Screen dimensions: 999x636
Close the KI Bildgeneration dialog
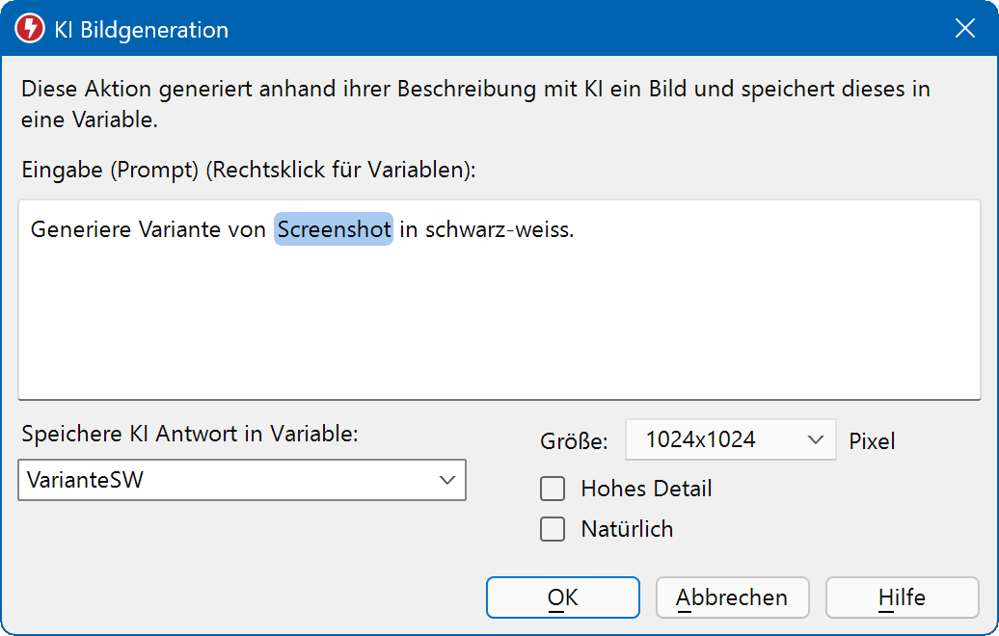tap(965, 29)
